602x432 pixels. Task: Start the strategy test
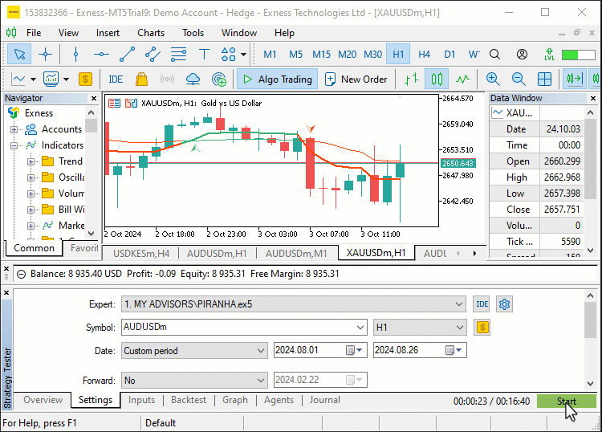(x=567, y=401)
